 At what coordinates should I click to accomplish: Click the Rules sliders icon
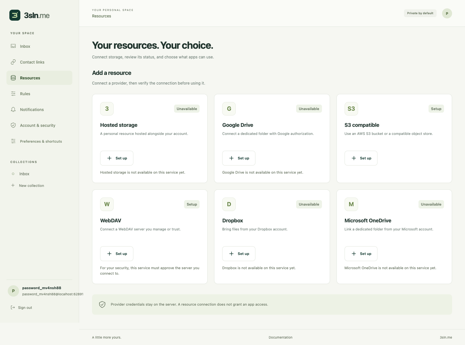13,94
